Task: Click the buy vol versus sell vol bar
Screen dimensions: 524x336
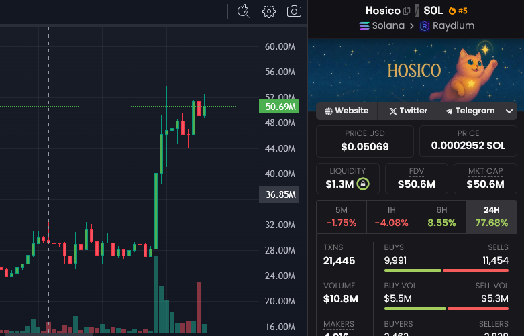Action: tap(446, 309)
